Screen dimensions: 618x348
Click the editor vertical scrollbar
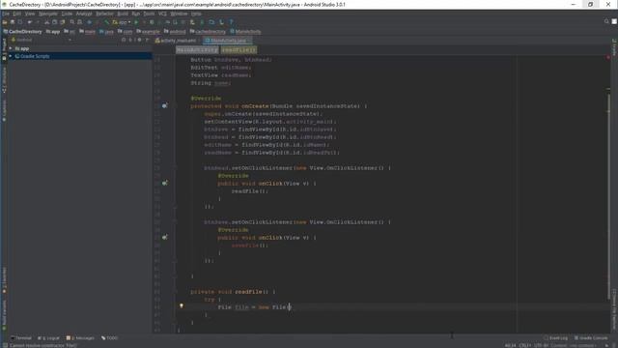[x=608, y=195]
